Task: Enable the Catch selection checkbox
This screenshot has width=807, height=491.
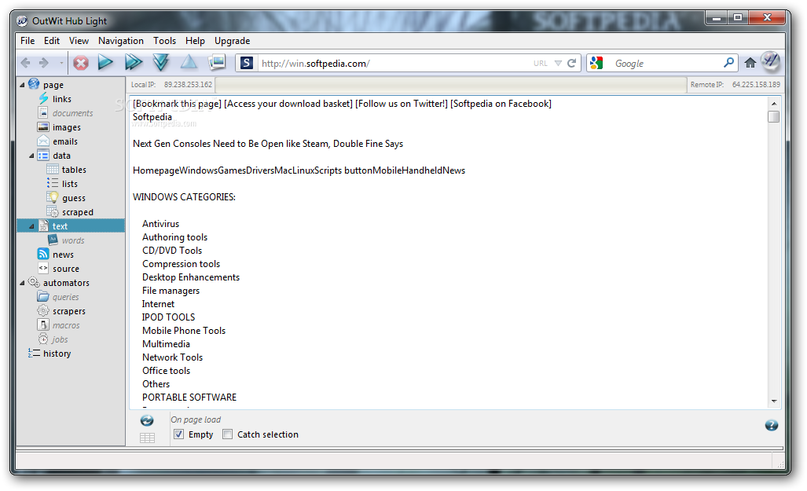Action: (227, 434)
